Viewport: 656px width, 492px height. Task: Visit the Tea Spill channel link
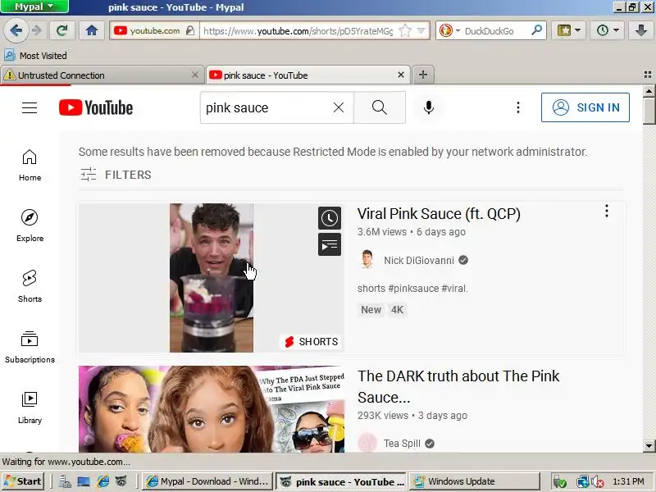(x=402, y=443)
